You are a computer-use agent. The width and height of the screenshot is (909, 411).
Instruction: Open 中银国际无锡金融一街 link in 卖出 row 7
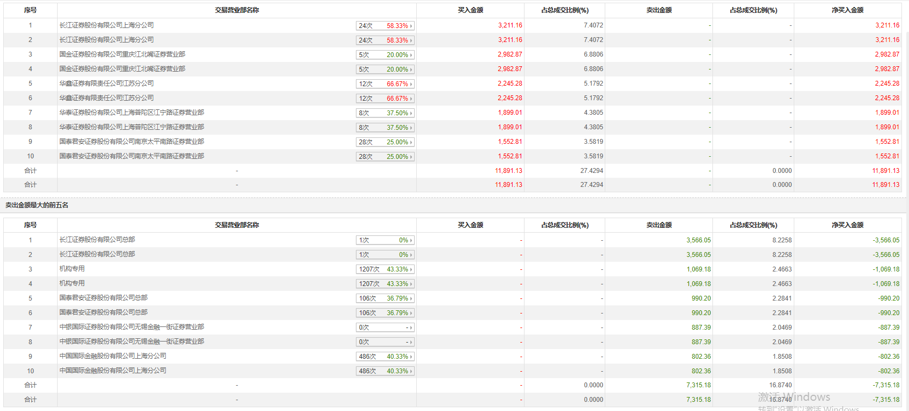click(132, 327)
